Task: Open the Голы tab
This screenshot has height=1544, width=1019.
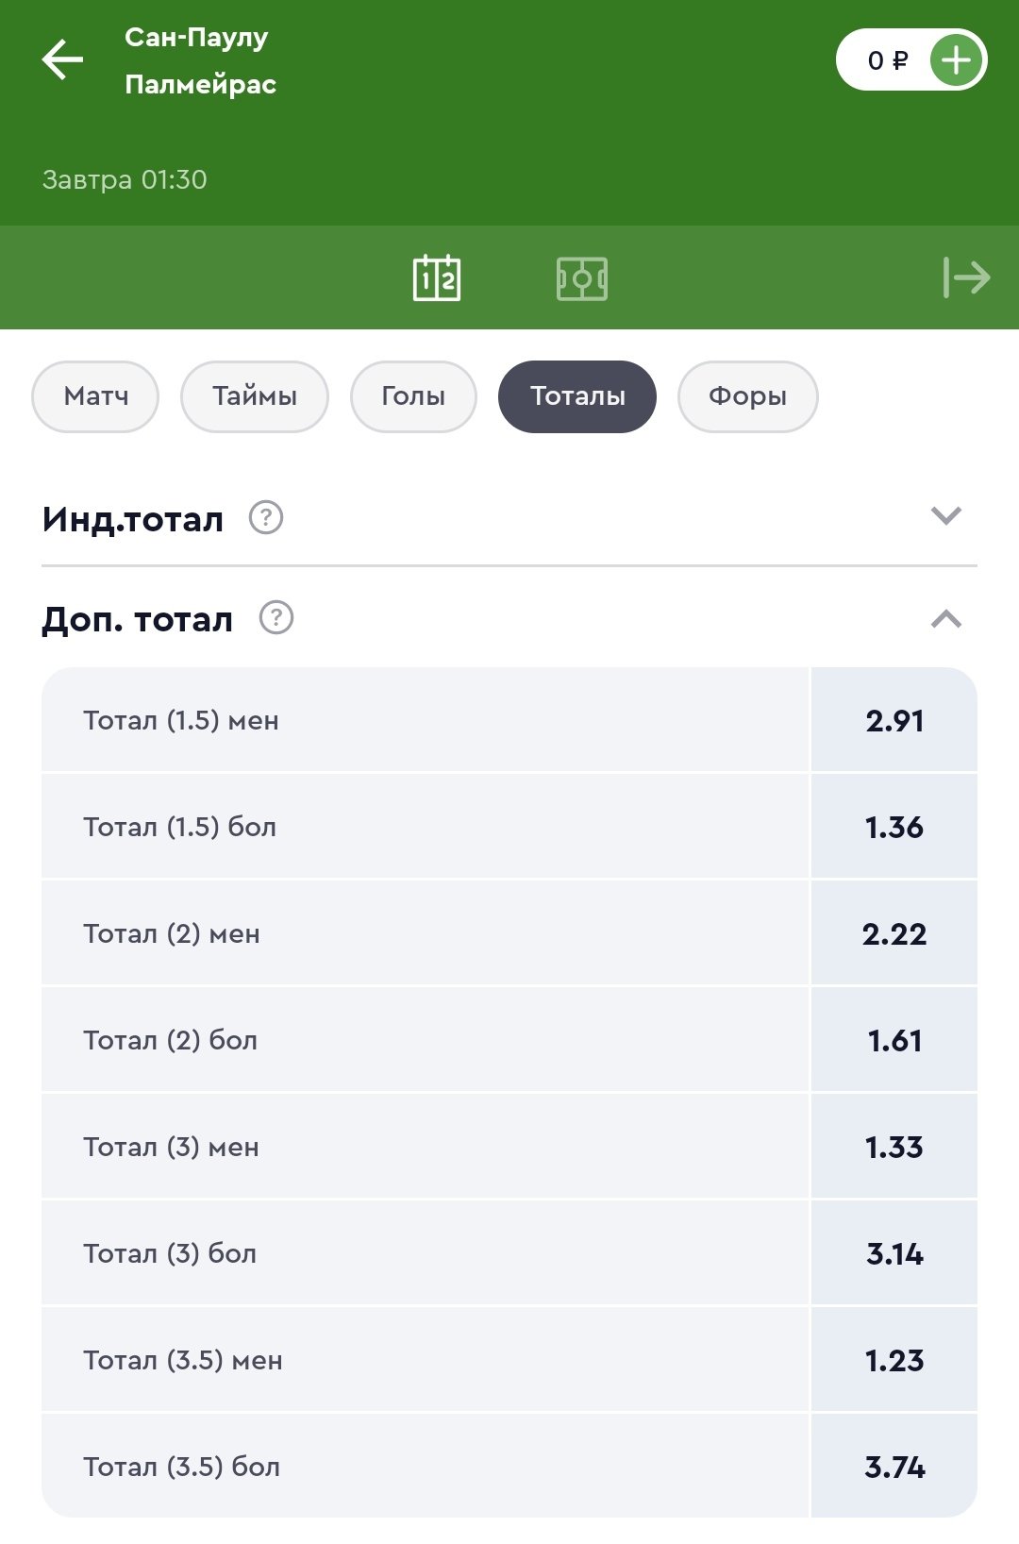Action: coord(413,396)
